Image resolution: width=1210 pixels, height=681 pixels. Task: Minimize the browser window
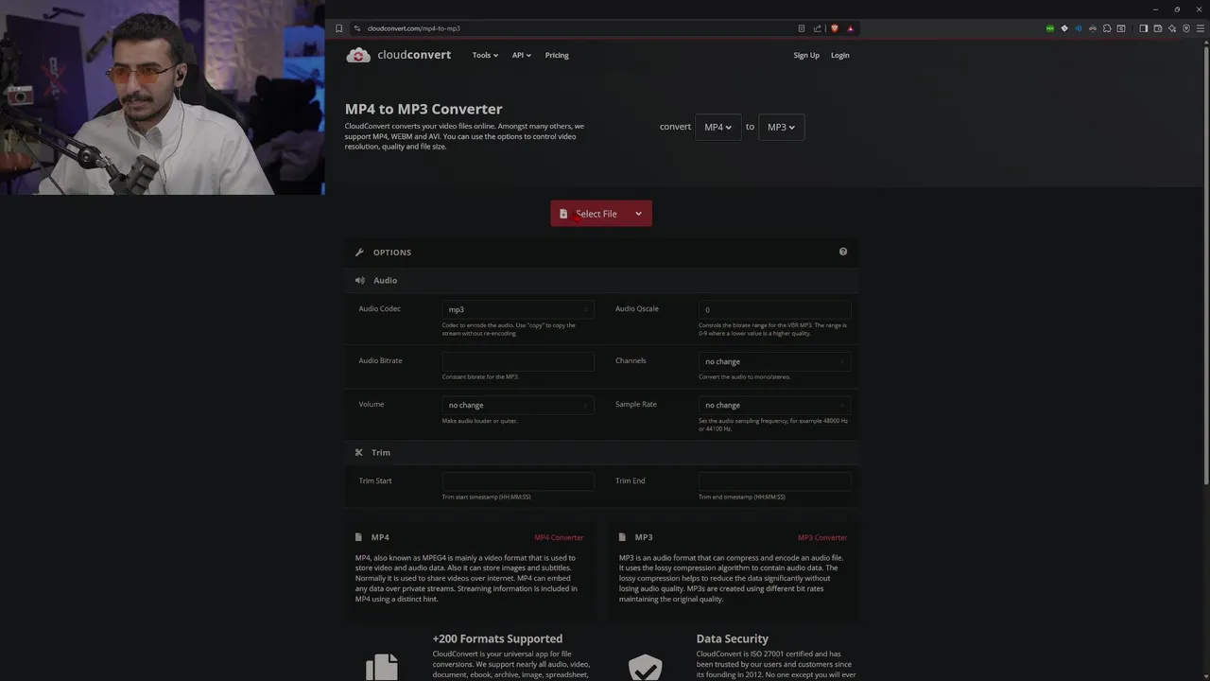click(x=1155, y=9)
